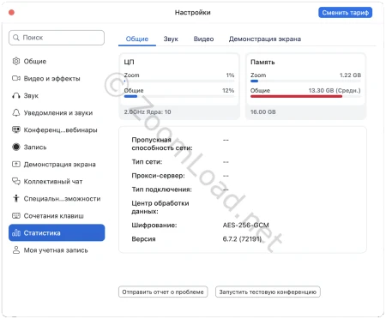Click the headphones icon for Звук

tap(16, 95)
